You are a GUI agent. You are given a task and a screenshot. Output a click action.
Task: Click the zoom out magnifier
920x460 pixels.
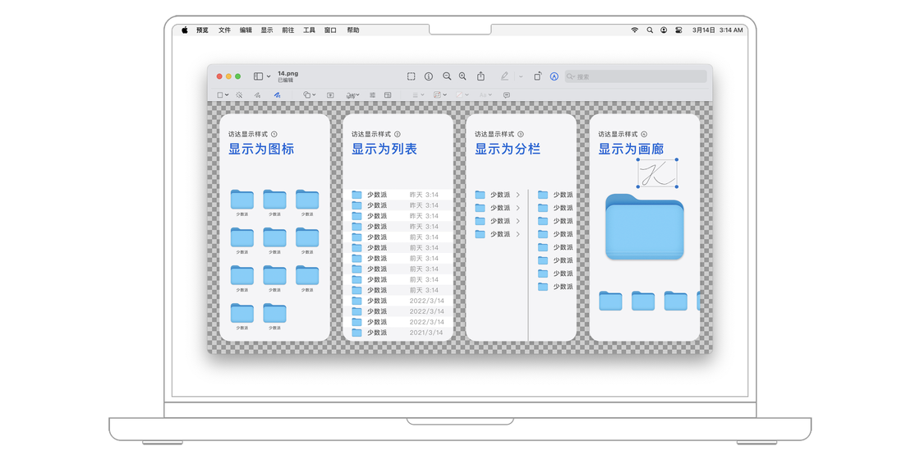(x=447, y=76)
